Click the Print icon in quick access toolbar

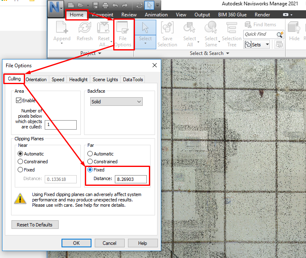105,5
